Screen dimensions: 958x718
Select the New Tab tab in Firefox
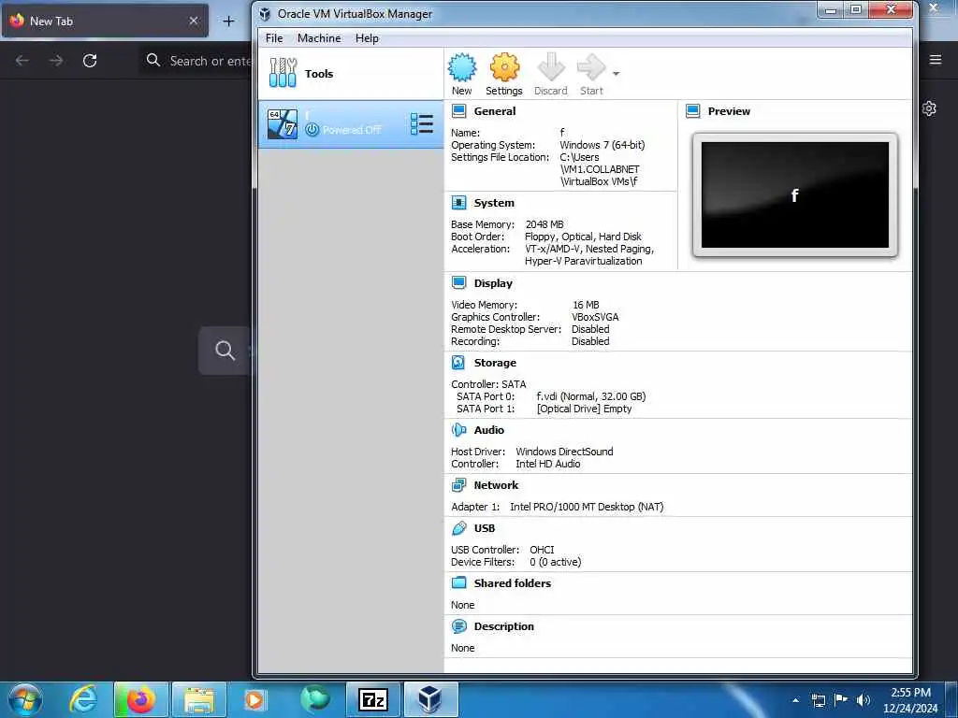click(105, 21)
